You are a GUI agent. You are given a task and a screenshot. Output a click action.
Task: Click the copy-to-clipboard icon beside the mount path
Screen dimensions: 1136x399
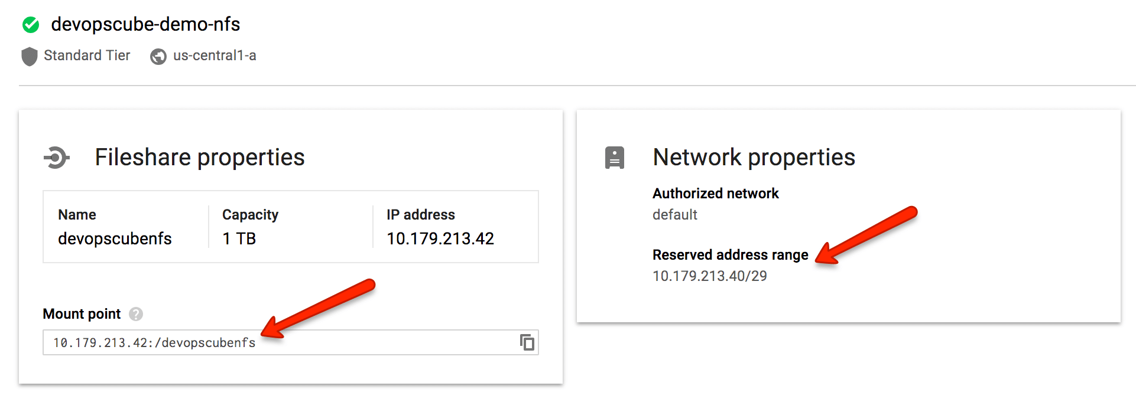coord(525,342)
